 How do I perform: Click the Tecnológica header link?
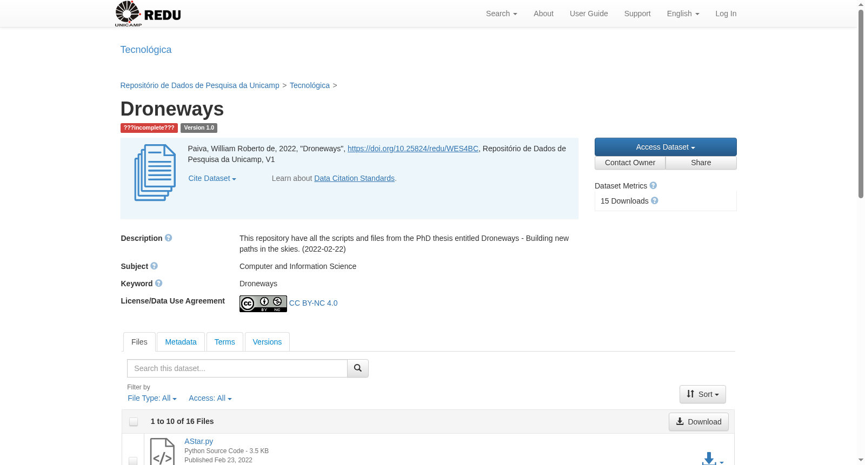pyautogui.click(x=146, y=50)
